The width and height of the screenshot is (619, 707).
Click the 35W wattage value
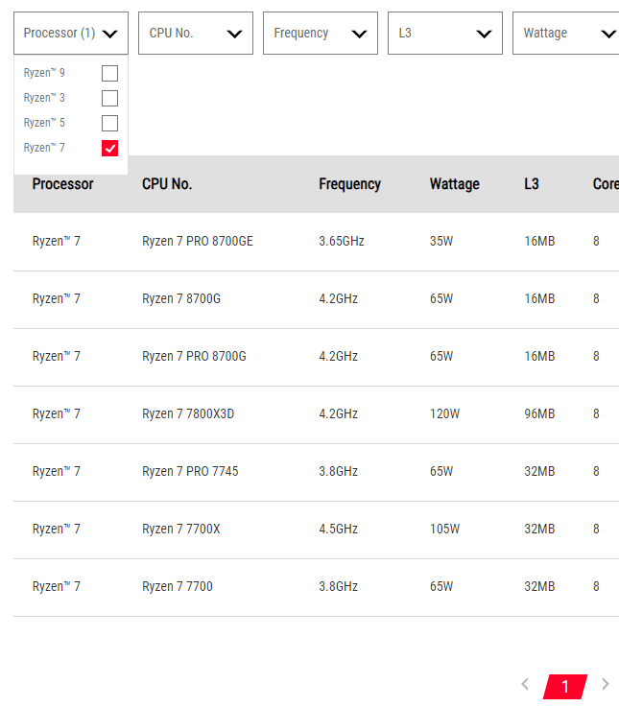441,241
